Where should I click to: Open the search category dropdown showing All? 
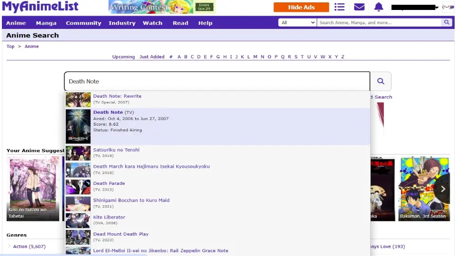tap(298, 22)
